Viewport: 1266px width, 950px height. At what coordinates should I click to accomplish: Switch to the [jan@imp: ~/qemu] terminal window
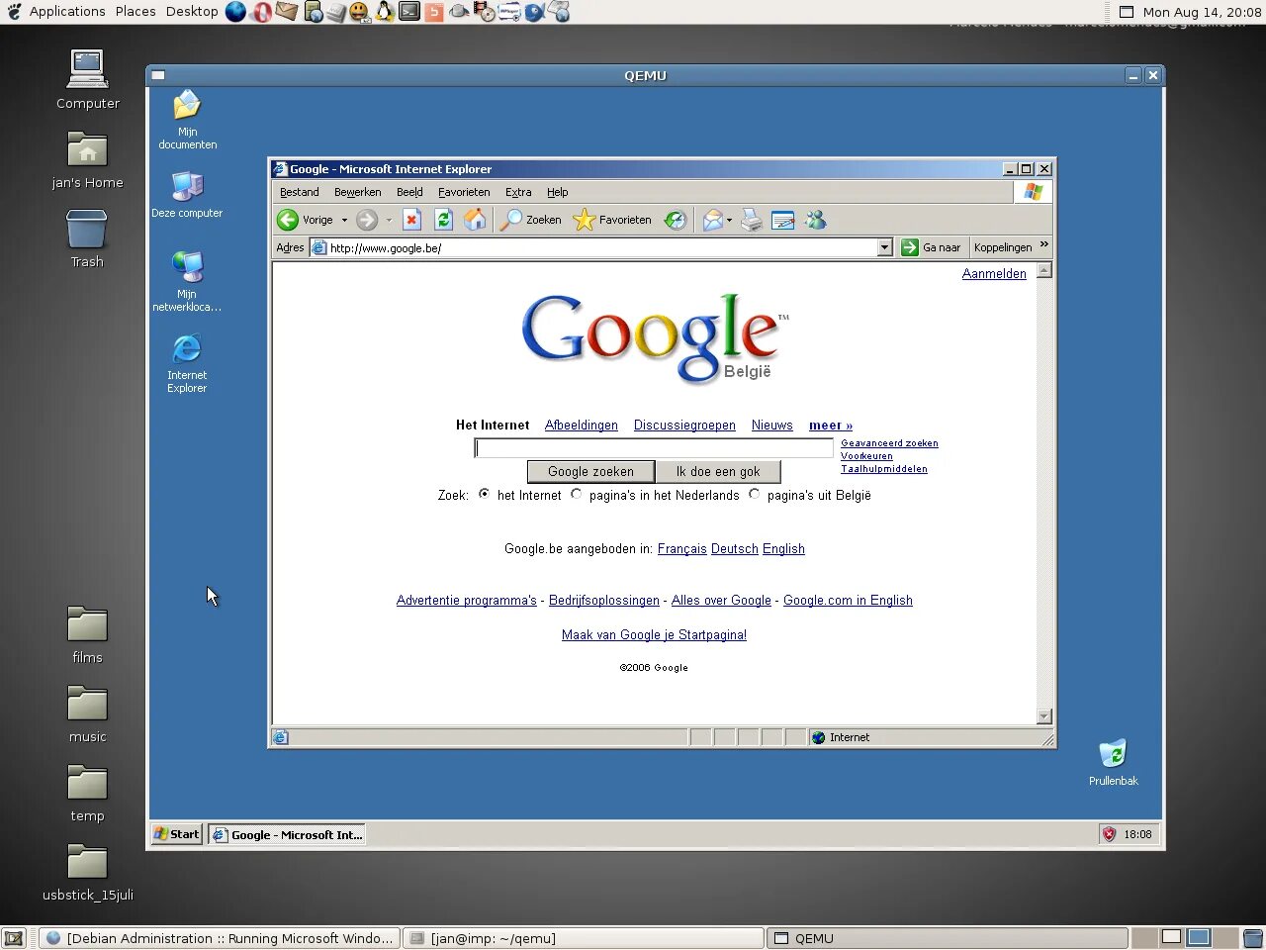(584, 938)
